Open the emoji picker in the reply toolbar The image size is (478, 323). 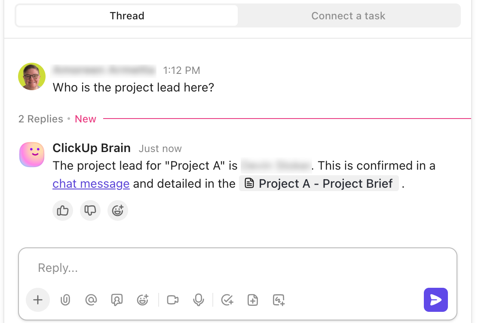(x=143, y=300)
